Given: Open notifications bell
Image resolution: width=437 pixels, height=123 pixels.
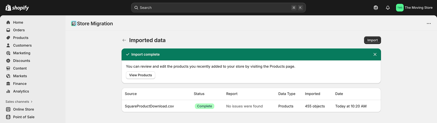Looking at the screenshot, I should 388,8.
